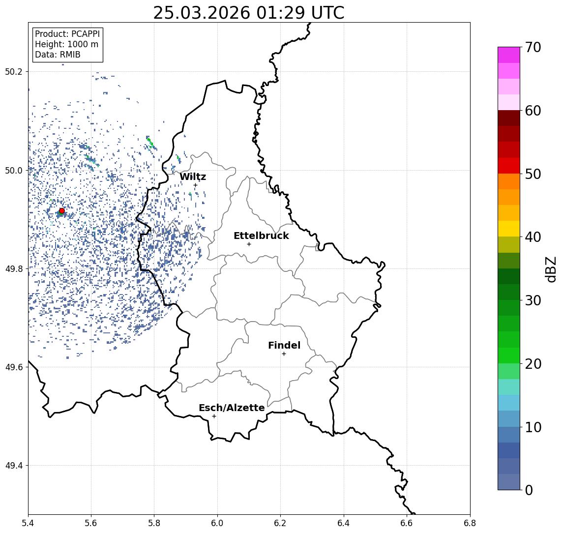
Task: Click the dBZ colorbar label
Action: (550, 269)
